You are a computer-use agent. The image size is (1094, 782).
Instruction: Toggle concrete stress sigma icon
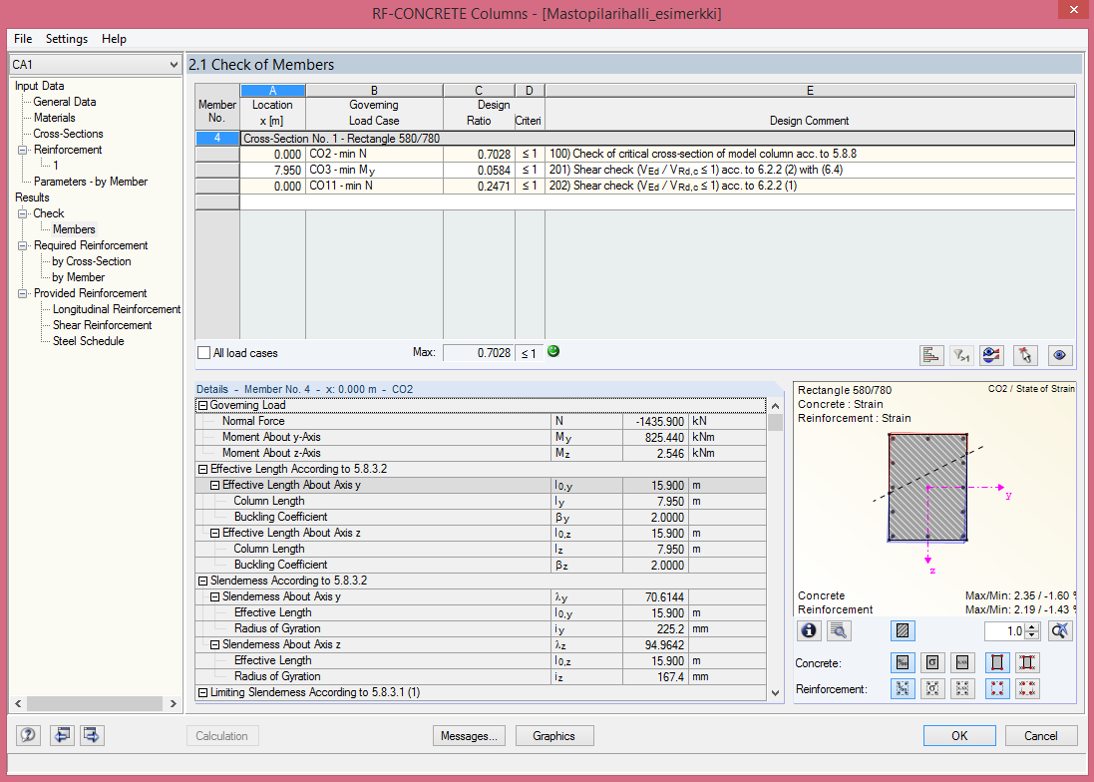click(932, 662)
